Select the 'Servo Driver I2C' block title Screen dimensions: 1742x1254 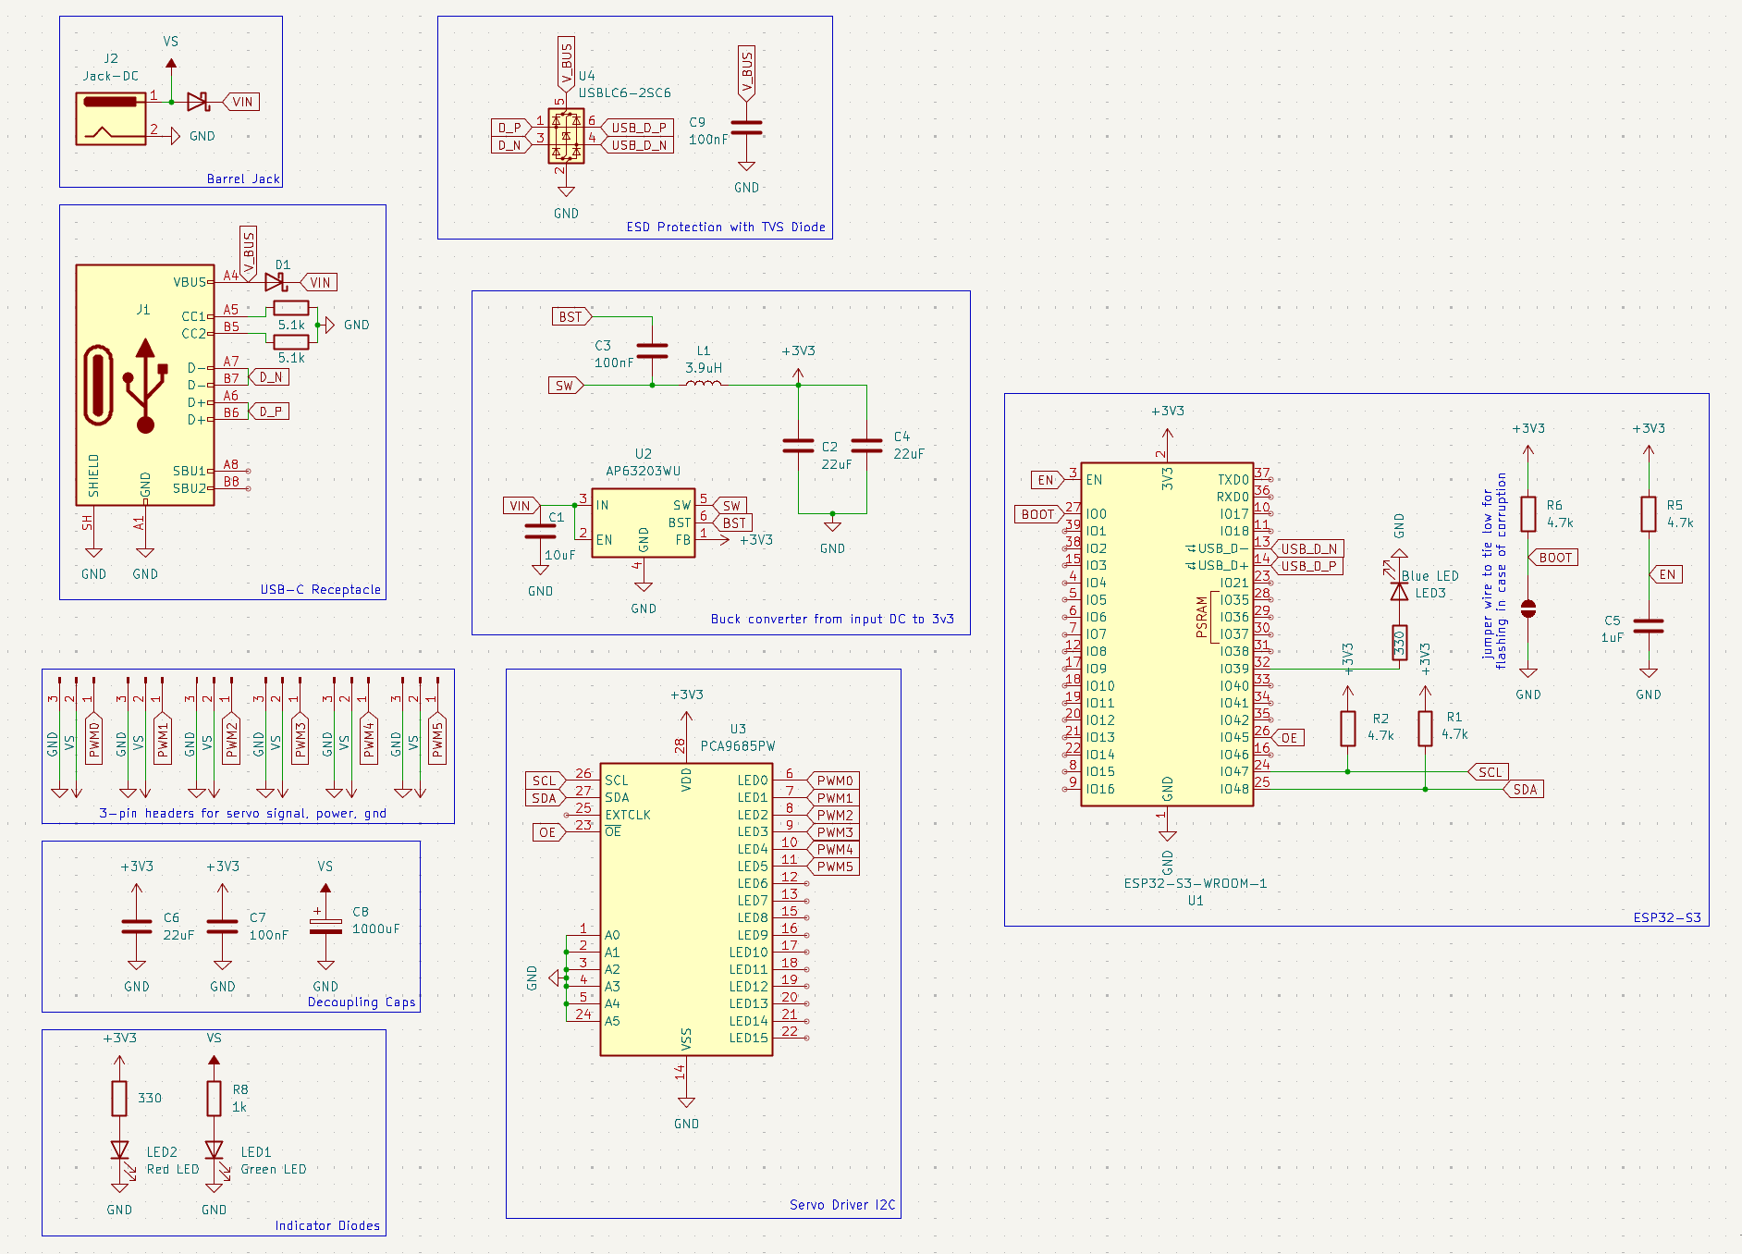pos(842,1205)
